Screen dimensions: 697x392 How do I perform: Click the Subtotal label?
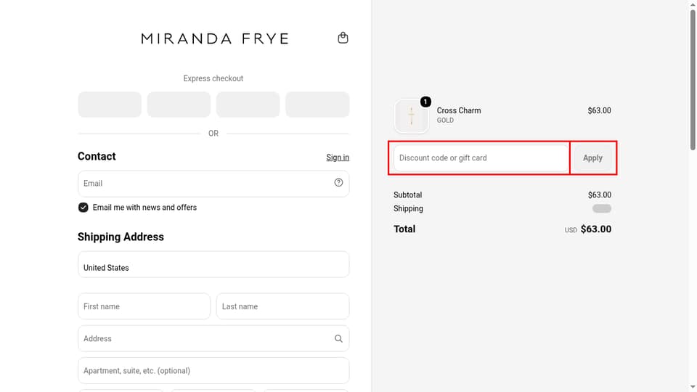pos(407,195)
